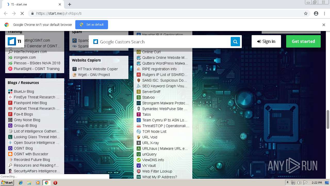The height and width of the screenshot is (186, 330).
Task: Click the taskbar clock showing 2:22 PM
Action: click(x=317, y=183)
